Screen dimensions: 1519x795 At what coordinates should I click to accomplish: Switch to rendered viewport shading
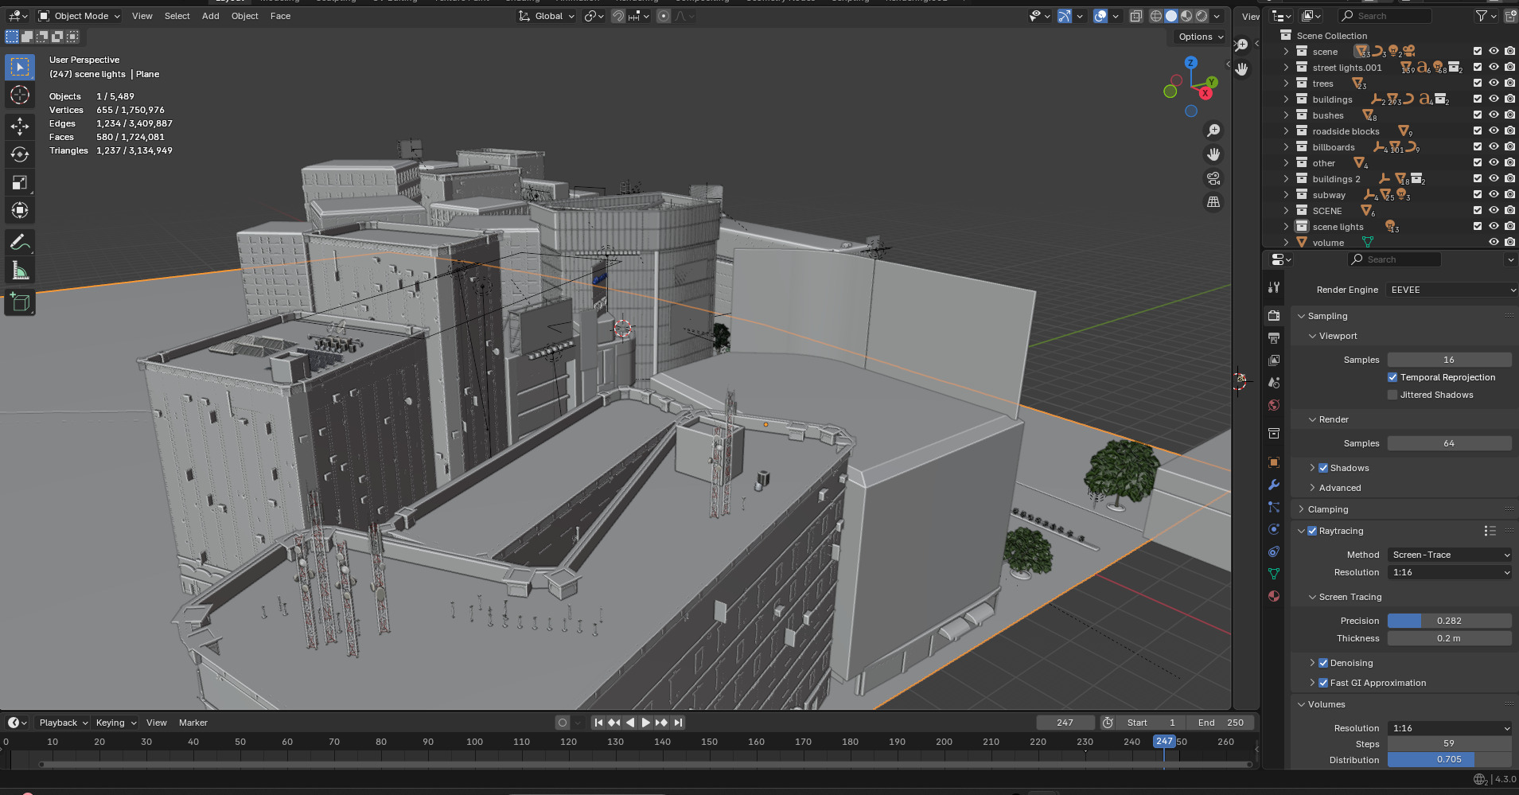pos(1202,16)
